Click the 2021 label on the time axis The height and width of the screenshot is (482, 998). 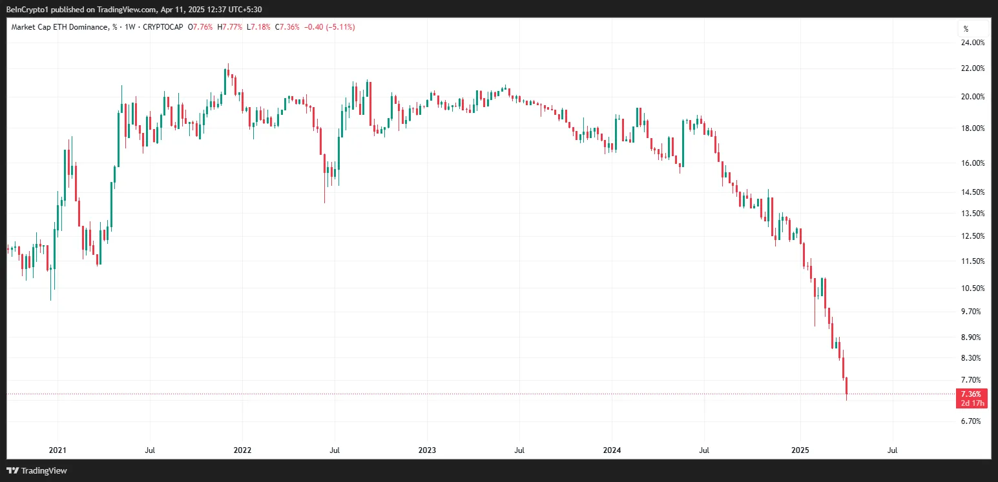click(x=57, y=449)
